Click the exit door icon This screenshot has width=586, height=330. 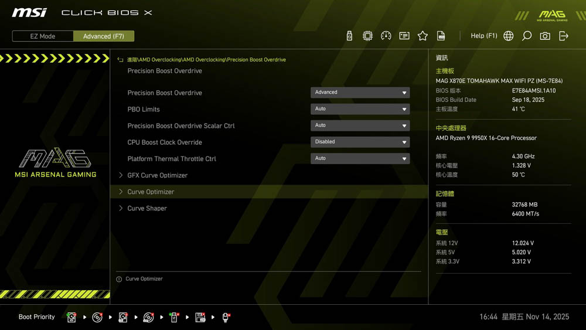pos(564,36)
